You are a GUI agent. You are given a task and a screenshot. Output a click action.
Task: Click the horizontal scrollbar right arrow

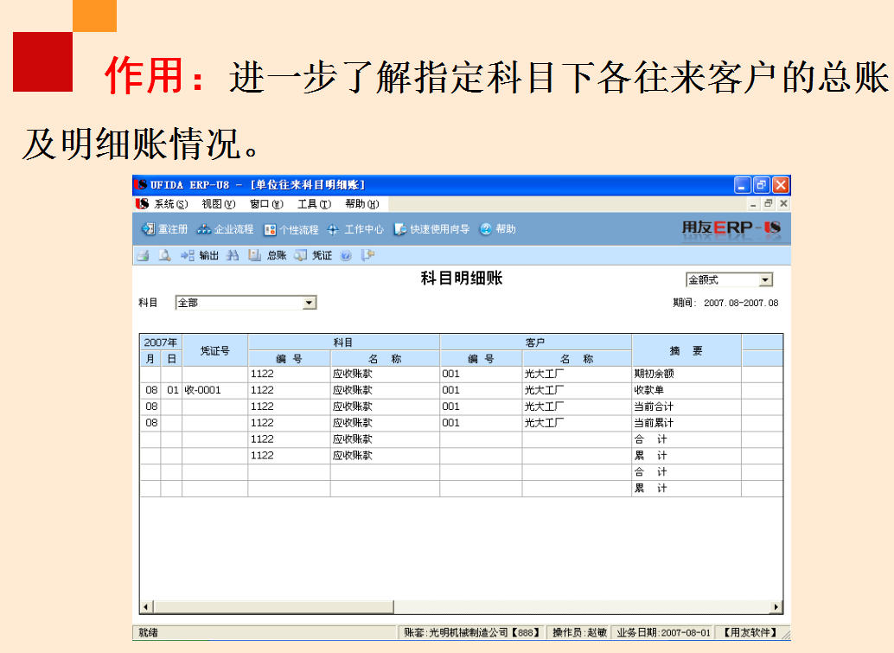[777, 608]
